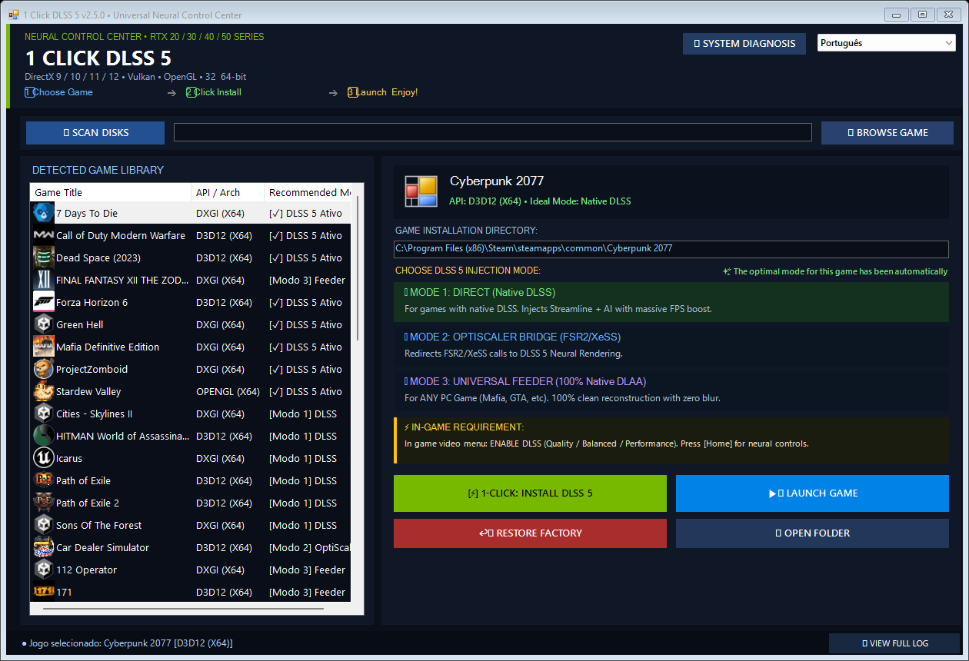The height and width of the screenshot is (661, 969).
Task: Click the game list vertical scrollbar
Action: click(x=358, y=267)
